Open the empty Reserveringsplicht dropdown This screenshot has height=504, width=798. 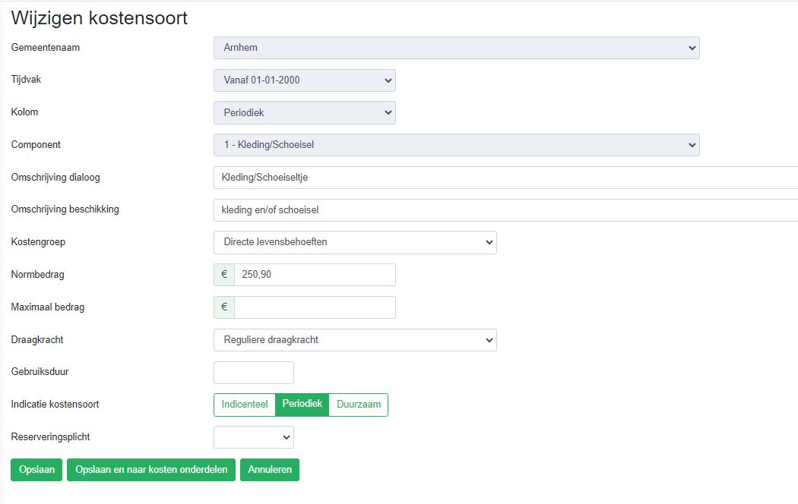pyautogui.click(x=253, y=437)
